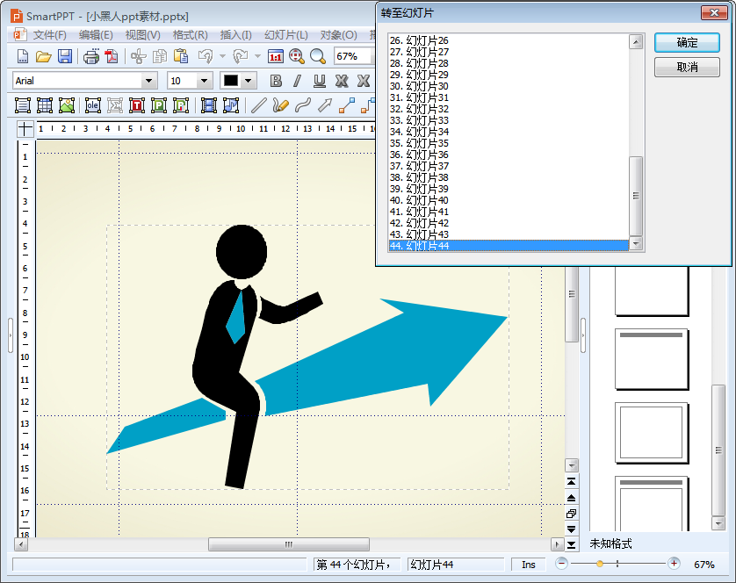Print the presentation with printer icon
736x583 pixels.
coord(91,57)
